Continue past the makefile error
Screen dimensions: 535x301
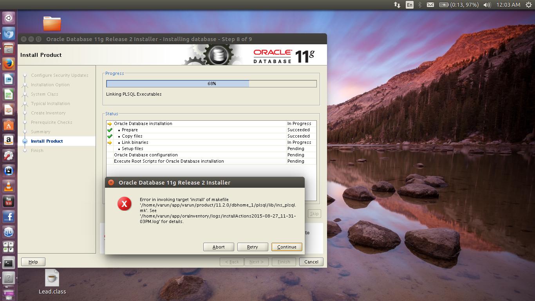[x=287, y=247]
